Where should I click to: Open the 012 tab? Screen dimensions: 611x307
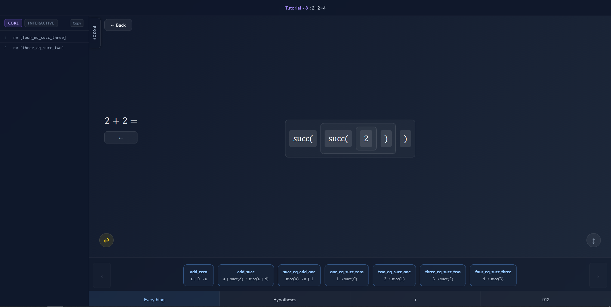546,300
